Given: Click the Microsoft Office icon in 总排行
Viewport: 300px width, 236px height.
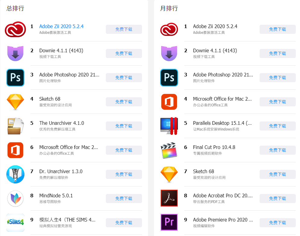Looking at the screenshot, I should 15,150.
